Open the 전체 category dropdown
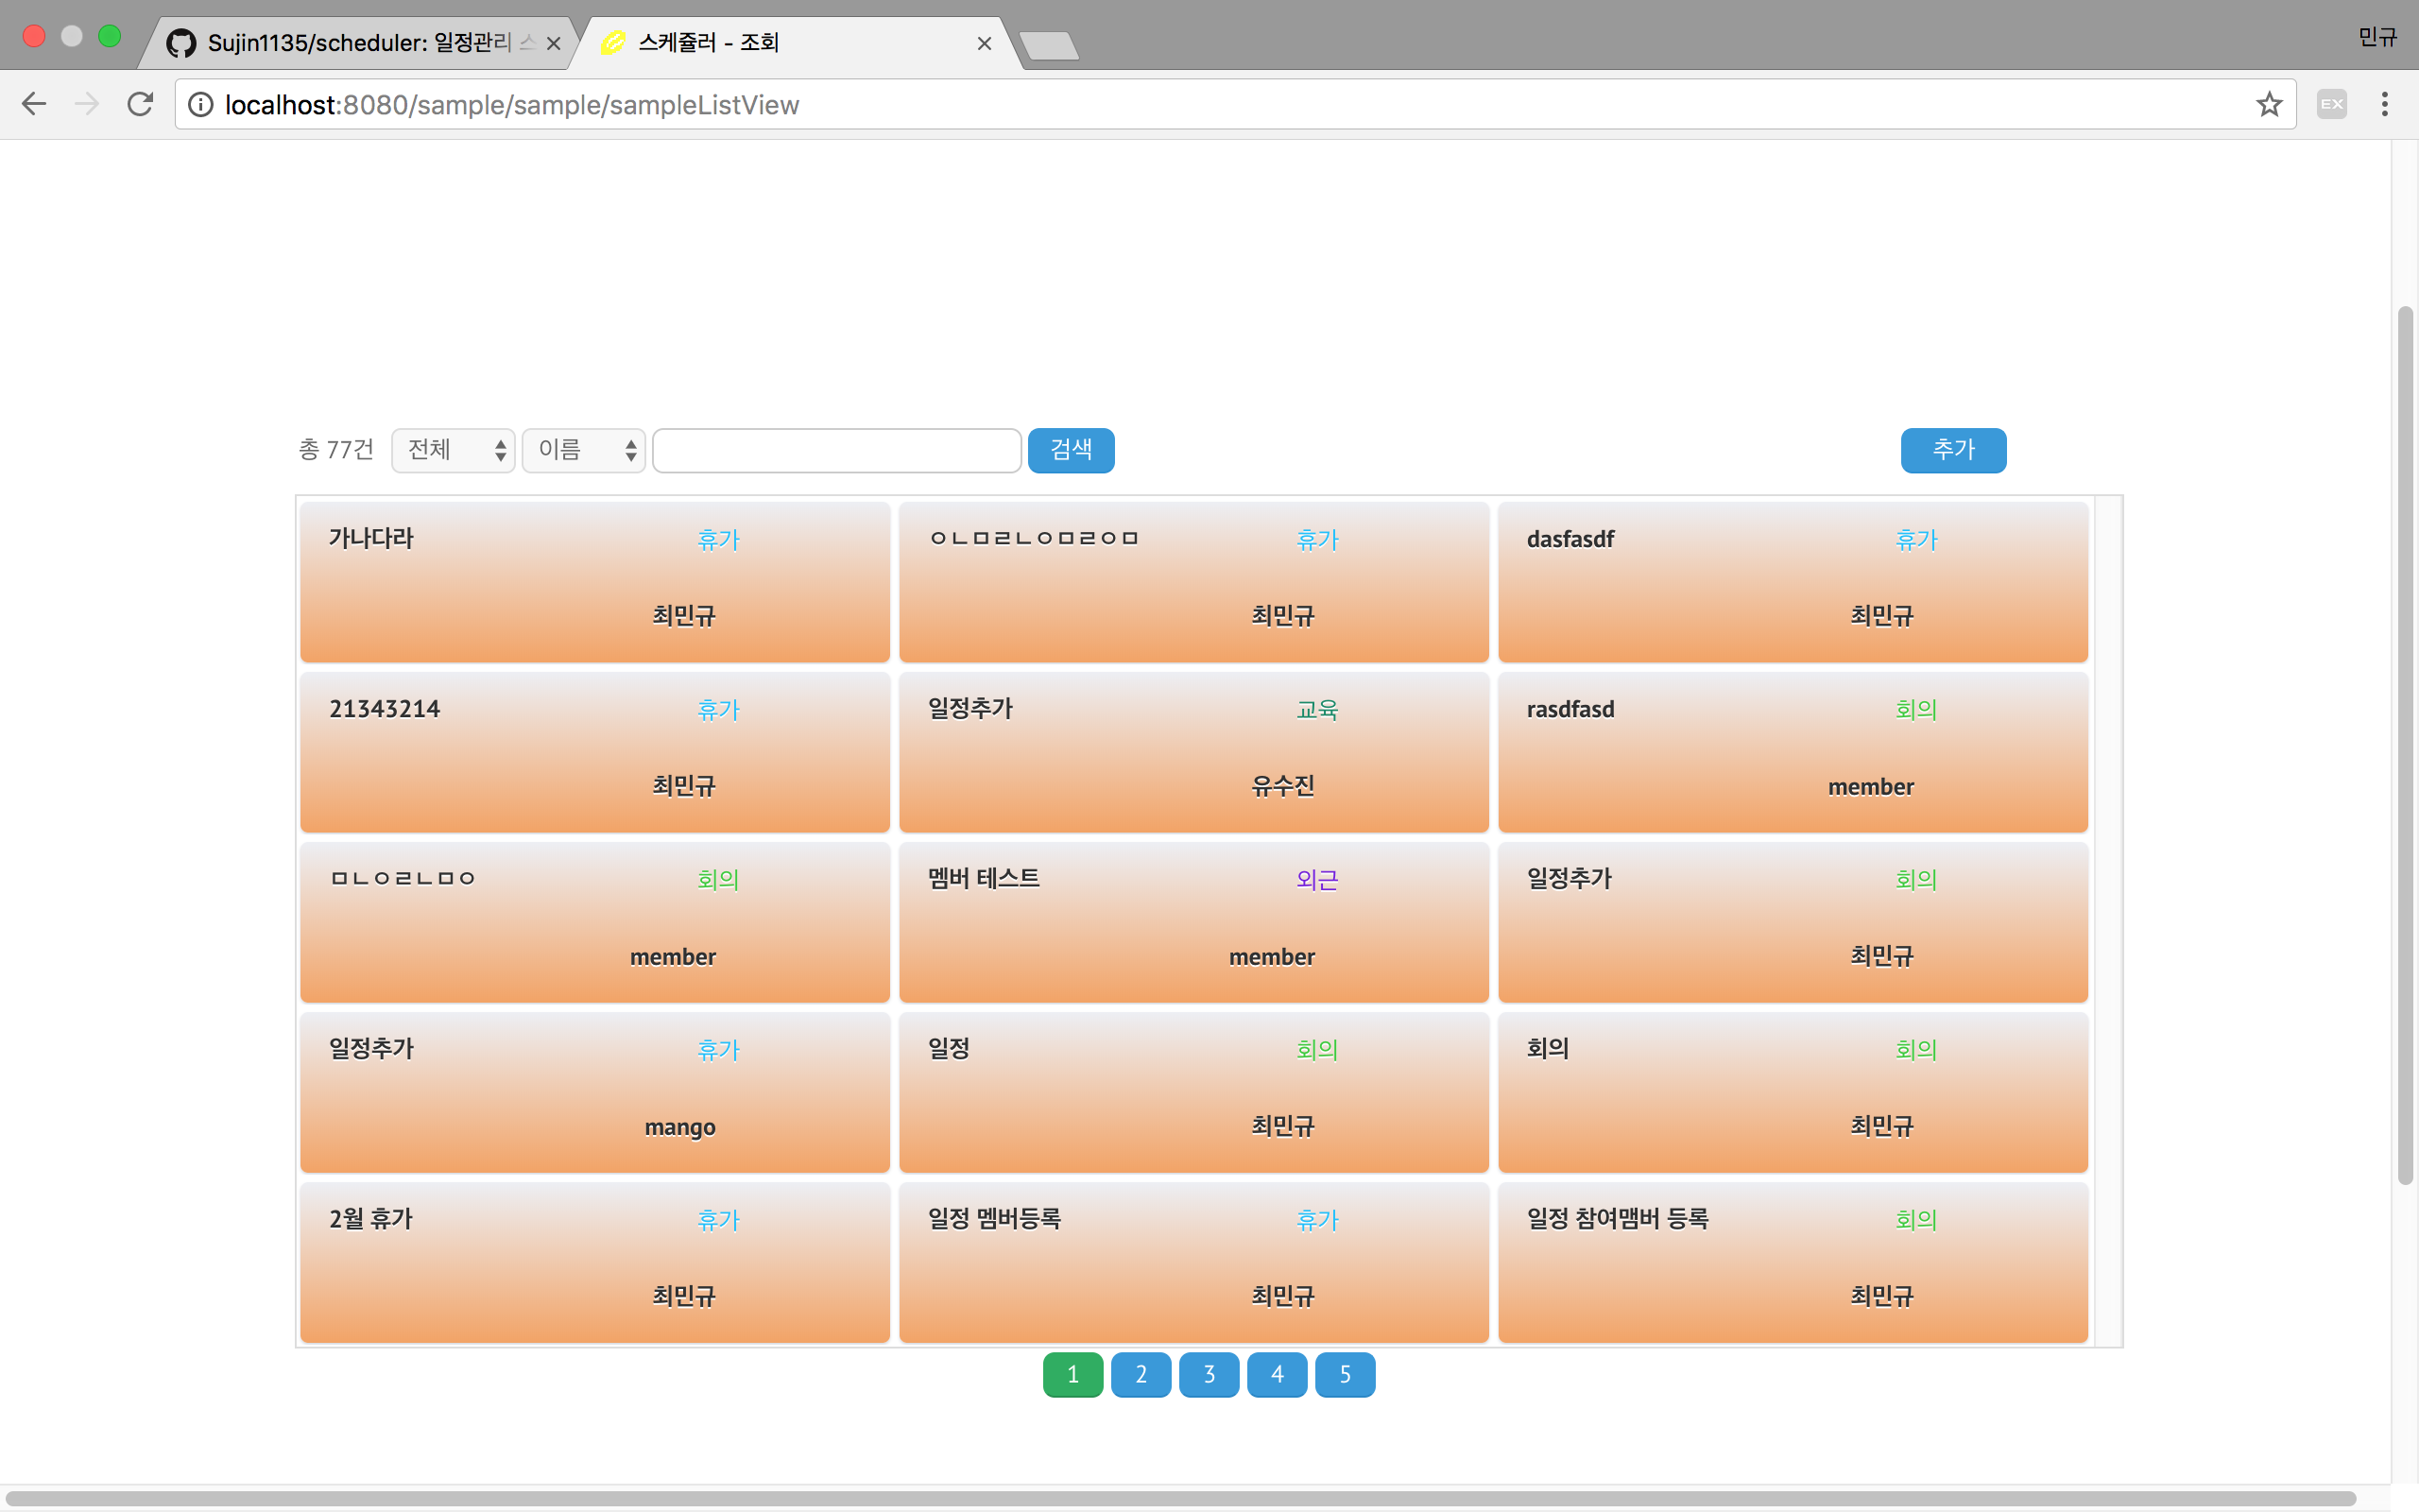Viewport: 2419px width, 1512px height. click(453, 450)
